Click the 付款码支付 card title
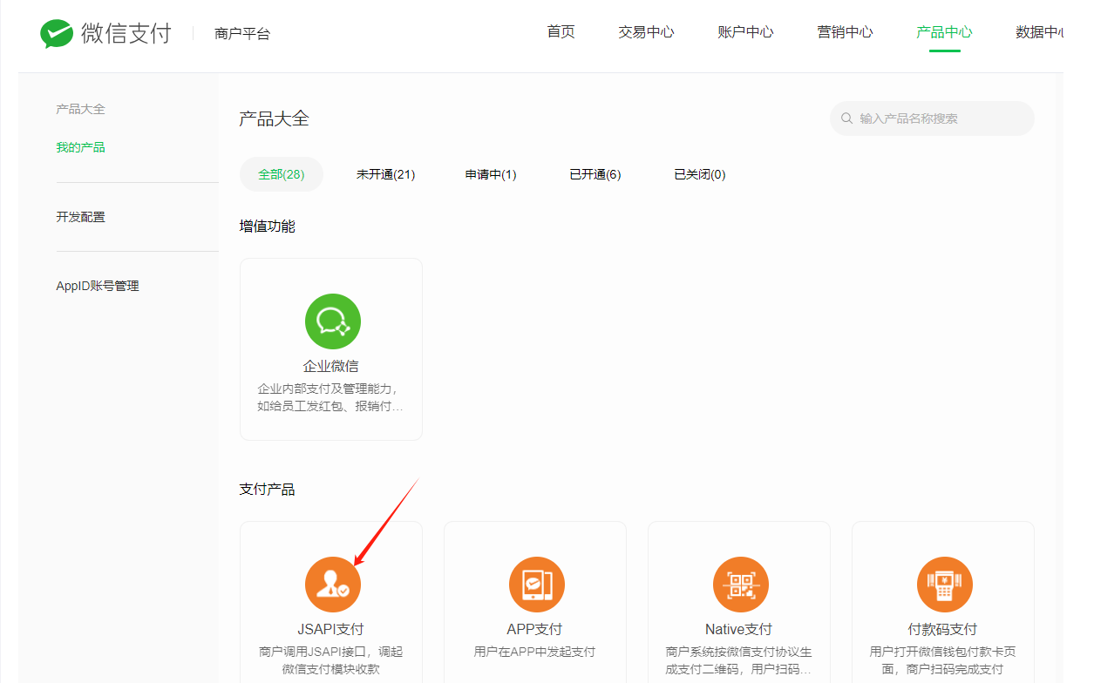Viewport: 1094px width, 683px height. click(942, 629)
